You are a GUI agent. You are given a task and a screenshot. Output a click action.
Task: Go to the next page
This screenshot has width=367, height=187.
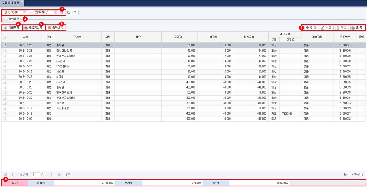tap(52, 175)
